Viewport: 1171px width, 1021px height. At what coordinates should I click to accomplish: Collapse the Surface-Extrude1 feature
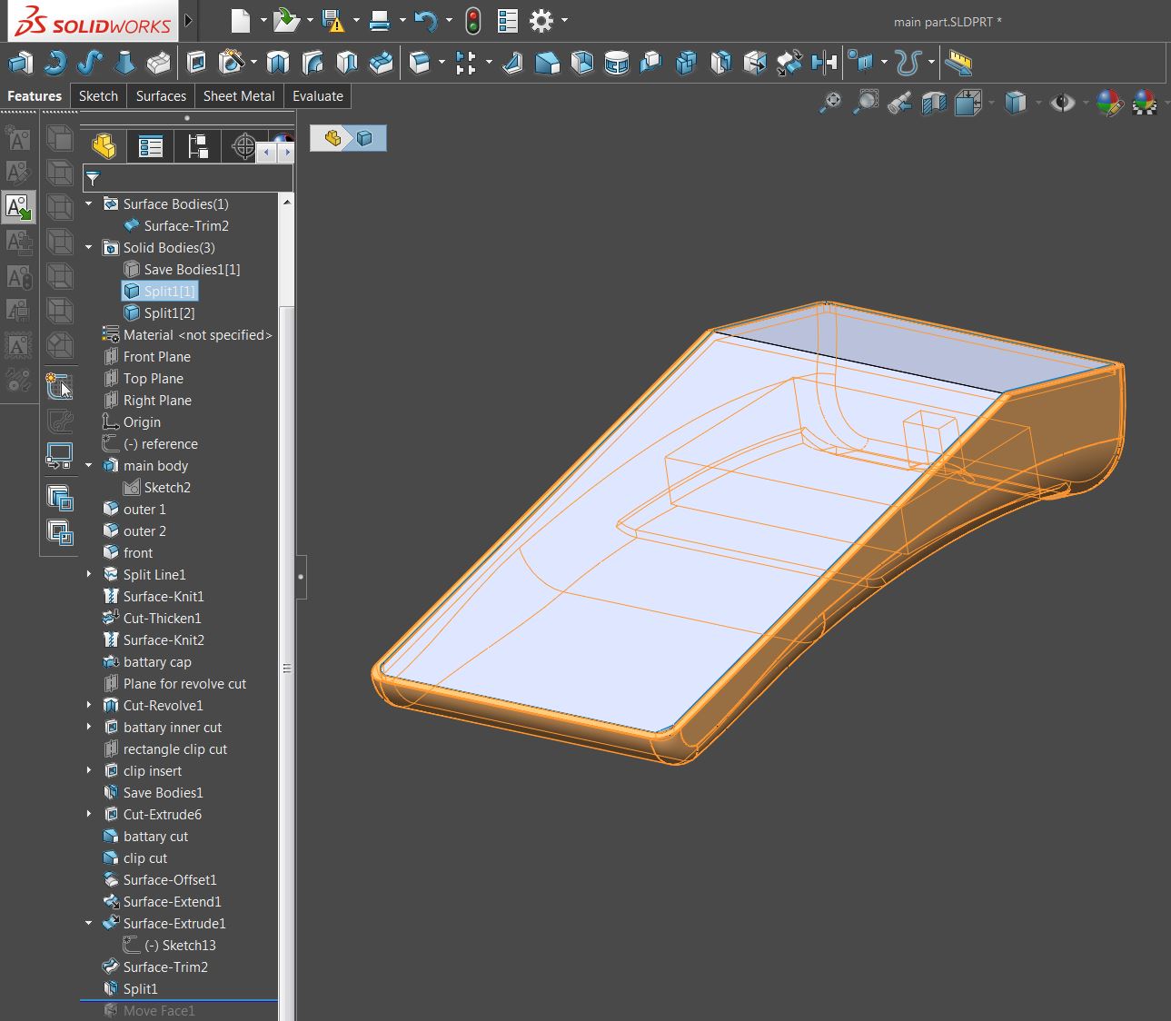tap(89, 924)
